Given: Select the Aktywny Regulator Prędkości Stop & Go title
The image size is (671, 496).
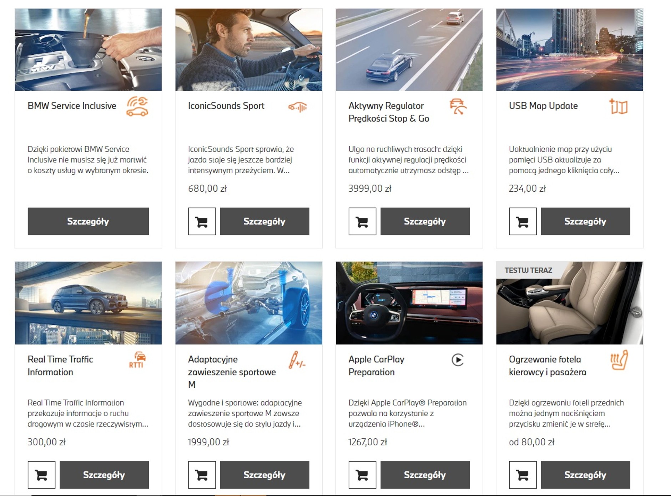Looking at the screenshot, I should click(389, 112).
